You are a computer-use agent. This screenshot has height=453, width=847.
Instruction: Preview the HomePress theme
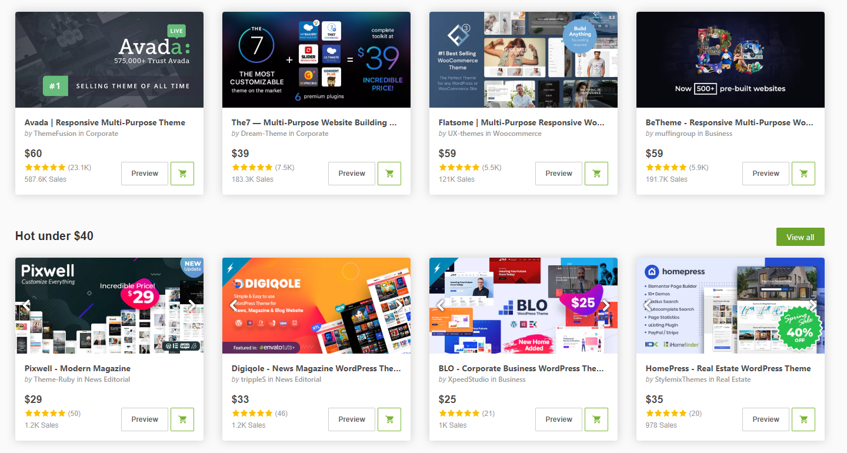coord(766,419)
